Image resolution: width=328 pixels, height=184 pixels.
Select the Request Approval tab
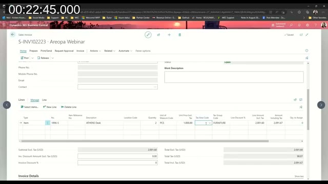coord(64,51)
